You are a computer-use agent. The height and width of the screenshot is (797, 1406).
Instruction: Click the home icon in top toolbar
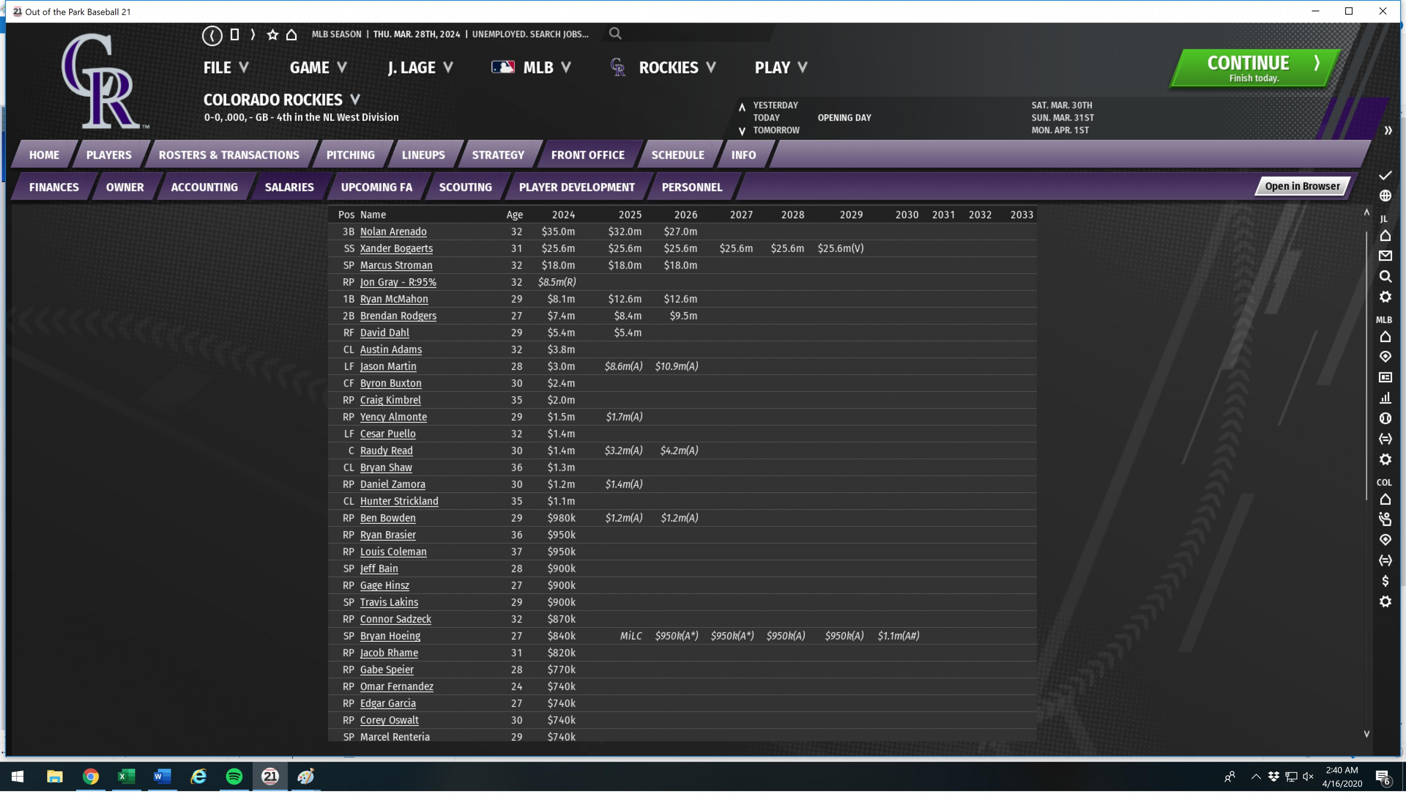click(292, 35)
